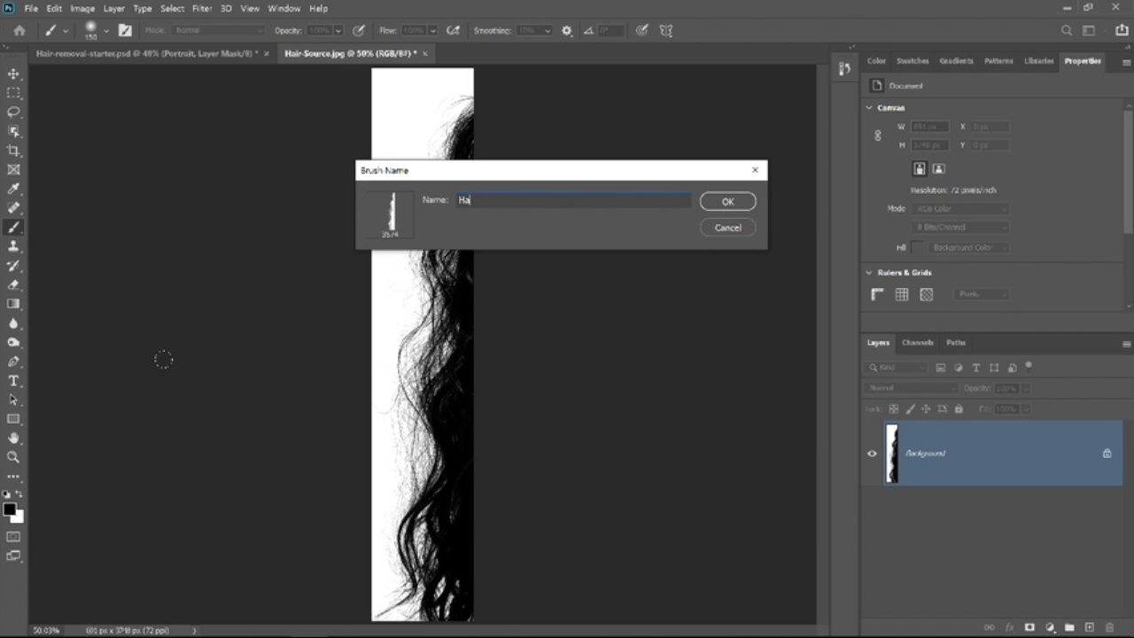Collapse the Rulers & Grids section

(869, 273)
